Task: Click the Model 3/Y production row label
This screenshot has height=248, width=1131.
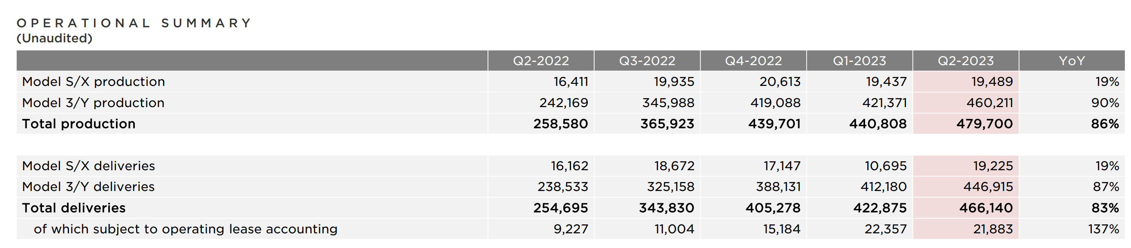Action: (x=93, y=103)
